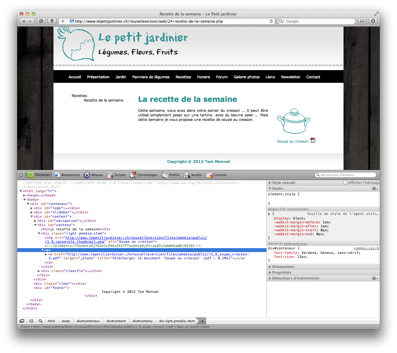Open the common.css:6 source link
This screenshot has width=397, height=353.
tap(366, 248)
